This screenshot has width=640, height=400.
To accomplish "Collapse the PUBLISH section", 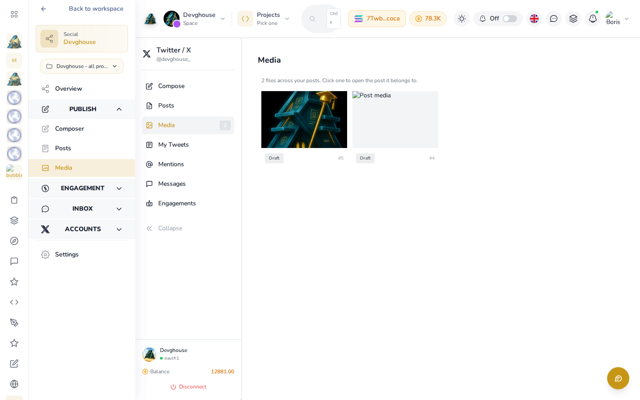I will point(82,109).
